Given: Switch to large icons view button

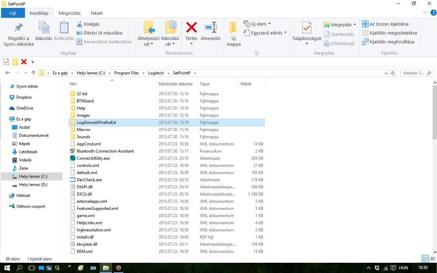Looking at the screenshot, I should tap(433, 259).
